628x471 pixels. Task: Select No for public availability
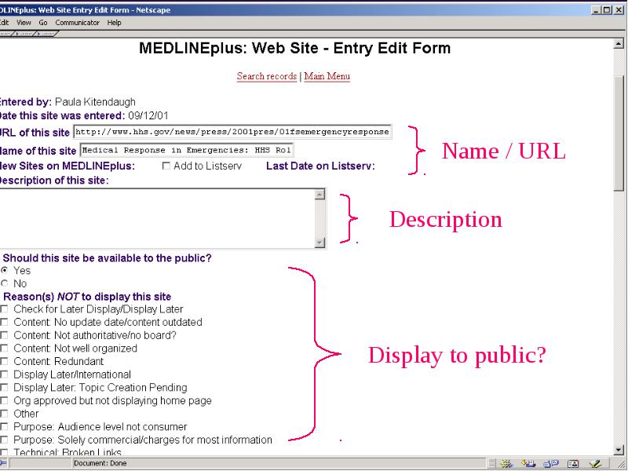tap(5, 283)
